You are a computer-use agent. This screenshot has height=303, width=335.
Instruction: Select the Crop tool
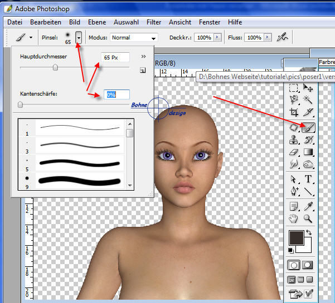pos(294,112)
